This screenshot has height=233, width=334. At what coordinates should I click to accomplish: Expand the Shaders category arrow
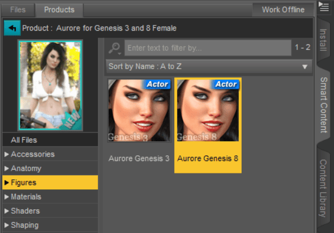[x=7, y=211]
